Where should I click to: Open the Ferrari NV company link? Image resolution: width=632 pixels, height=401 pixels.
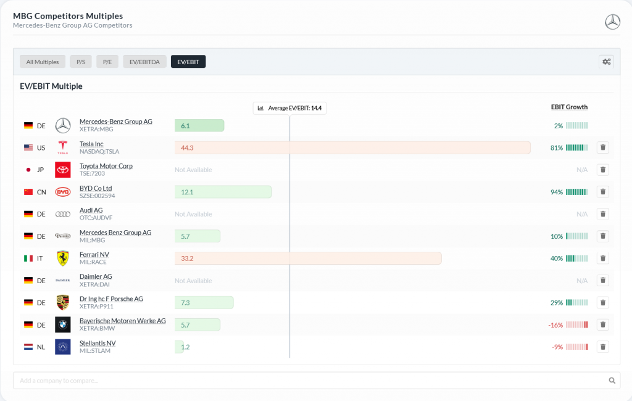pos(94,255)
